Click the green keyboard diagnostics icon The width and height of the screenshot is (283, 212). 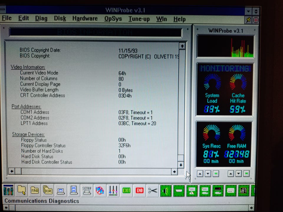pyautogui.click(x=231, y=191)
